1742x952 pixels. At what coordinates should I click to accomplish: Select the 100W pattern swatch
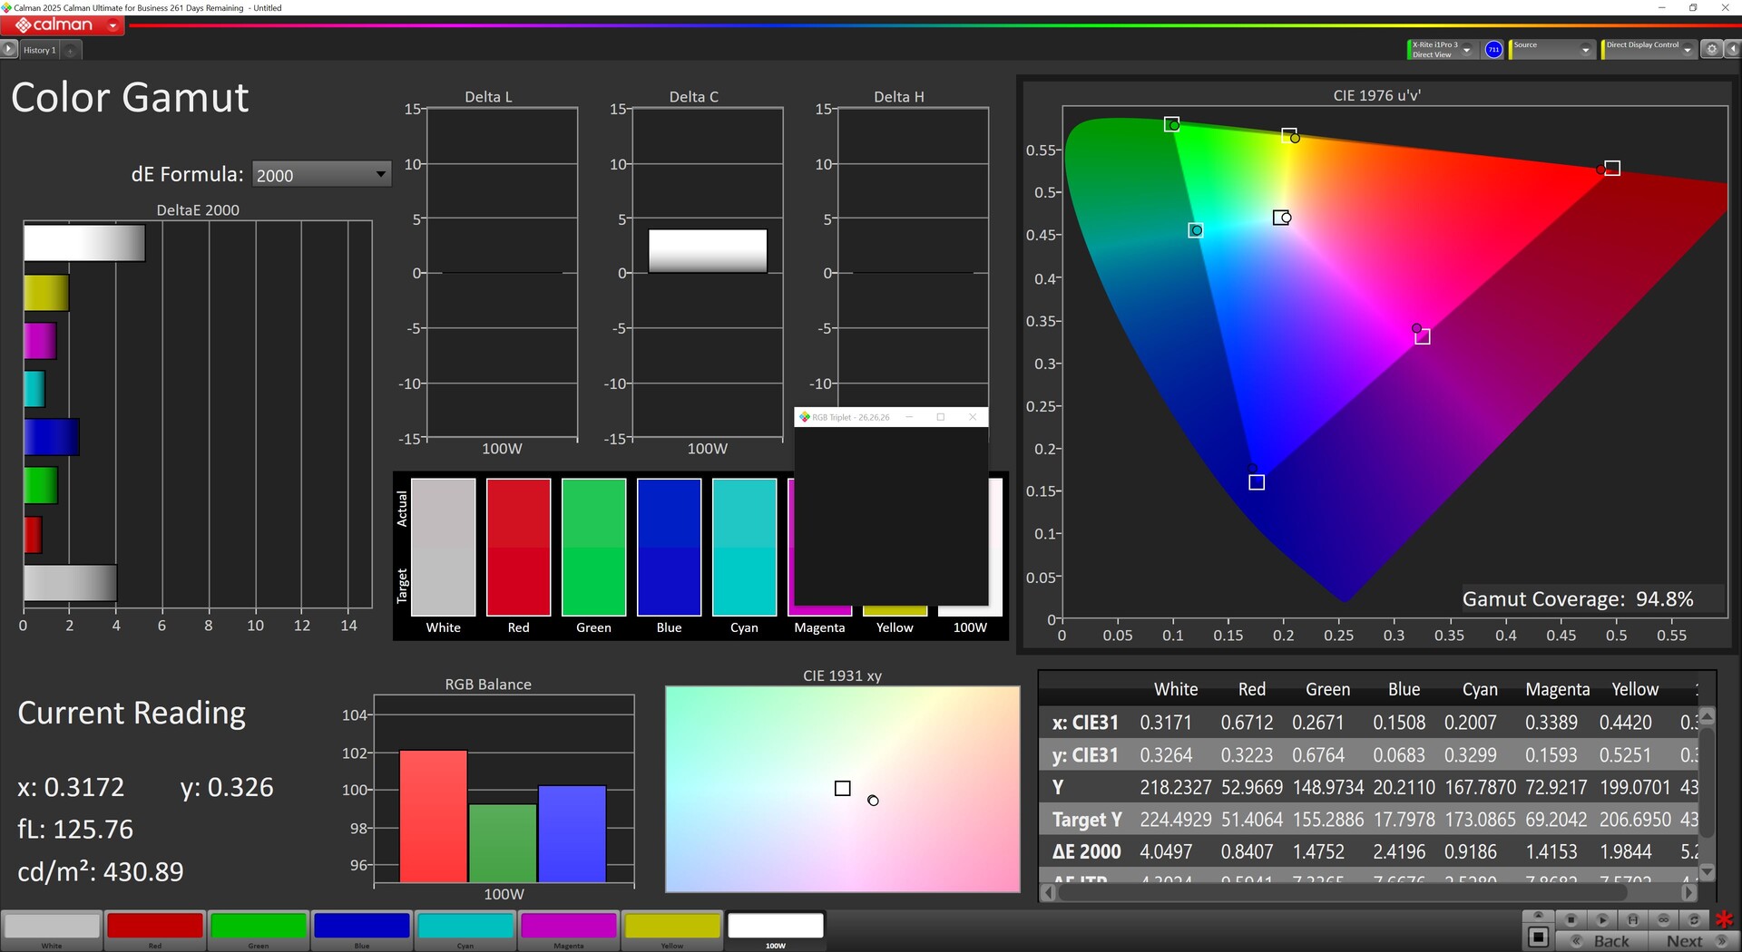(x=776, y=926)
